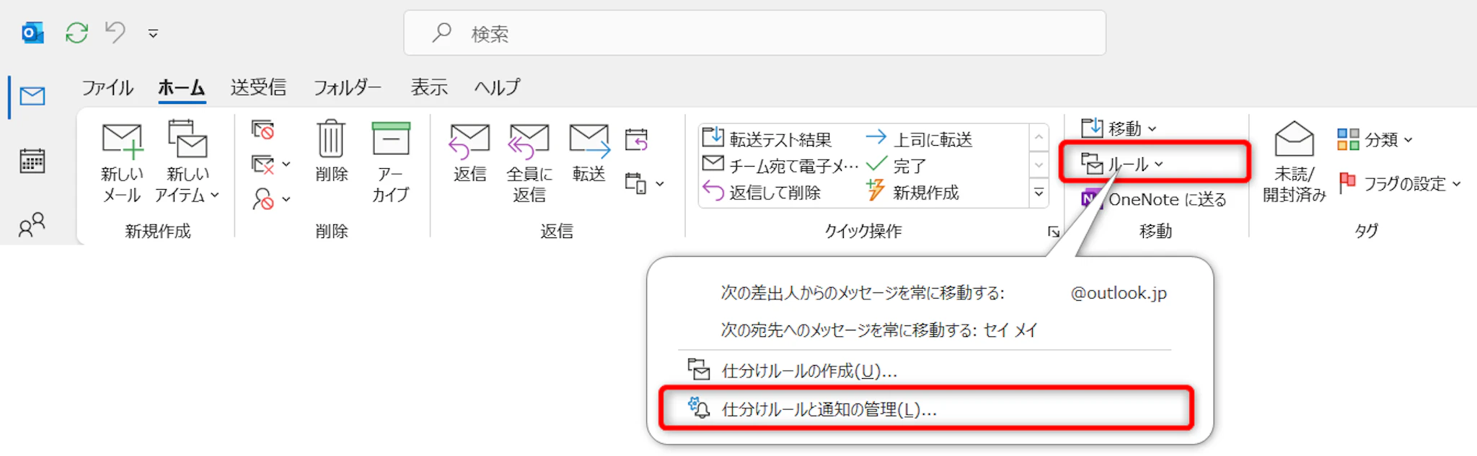Toggle 未読/開封済み read status
Viewport: 1477px width, 456px height.
(1295, 162)
